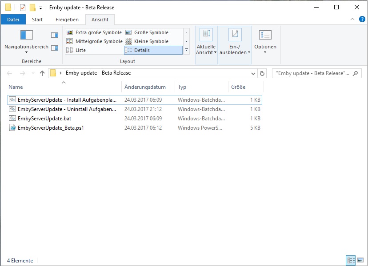Expand the address bar root chevron
The image size is (368, 266).
pos(60,73)
